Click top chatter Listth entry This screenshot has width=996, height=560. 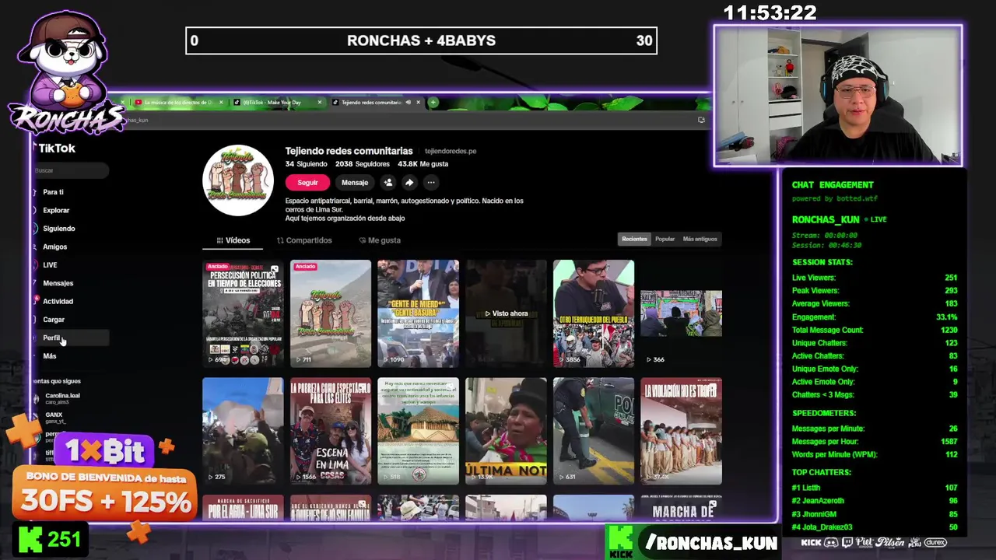point(875,488)
